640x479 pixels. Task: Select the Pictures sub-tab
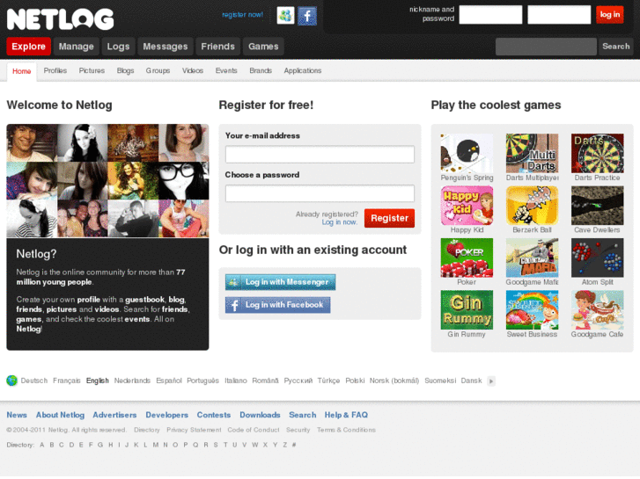(92, 70)
